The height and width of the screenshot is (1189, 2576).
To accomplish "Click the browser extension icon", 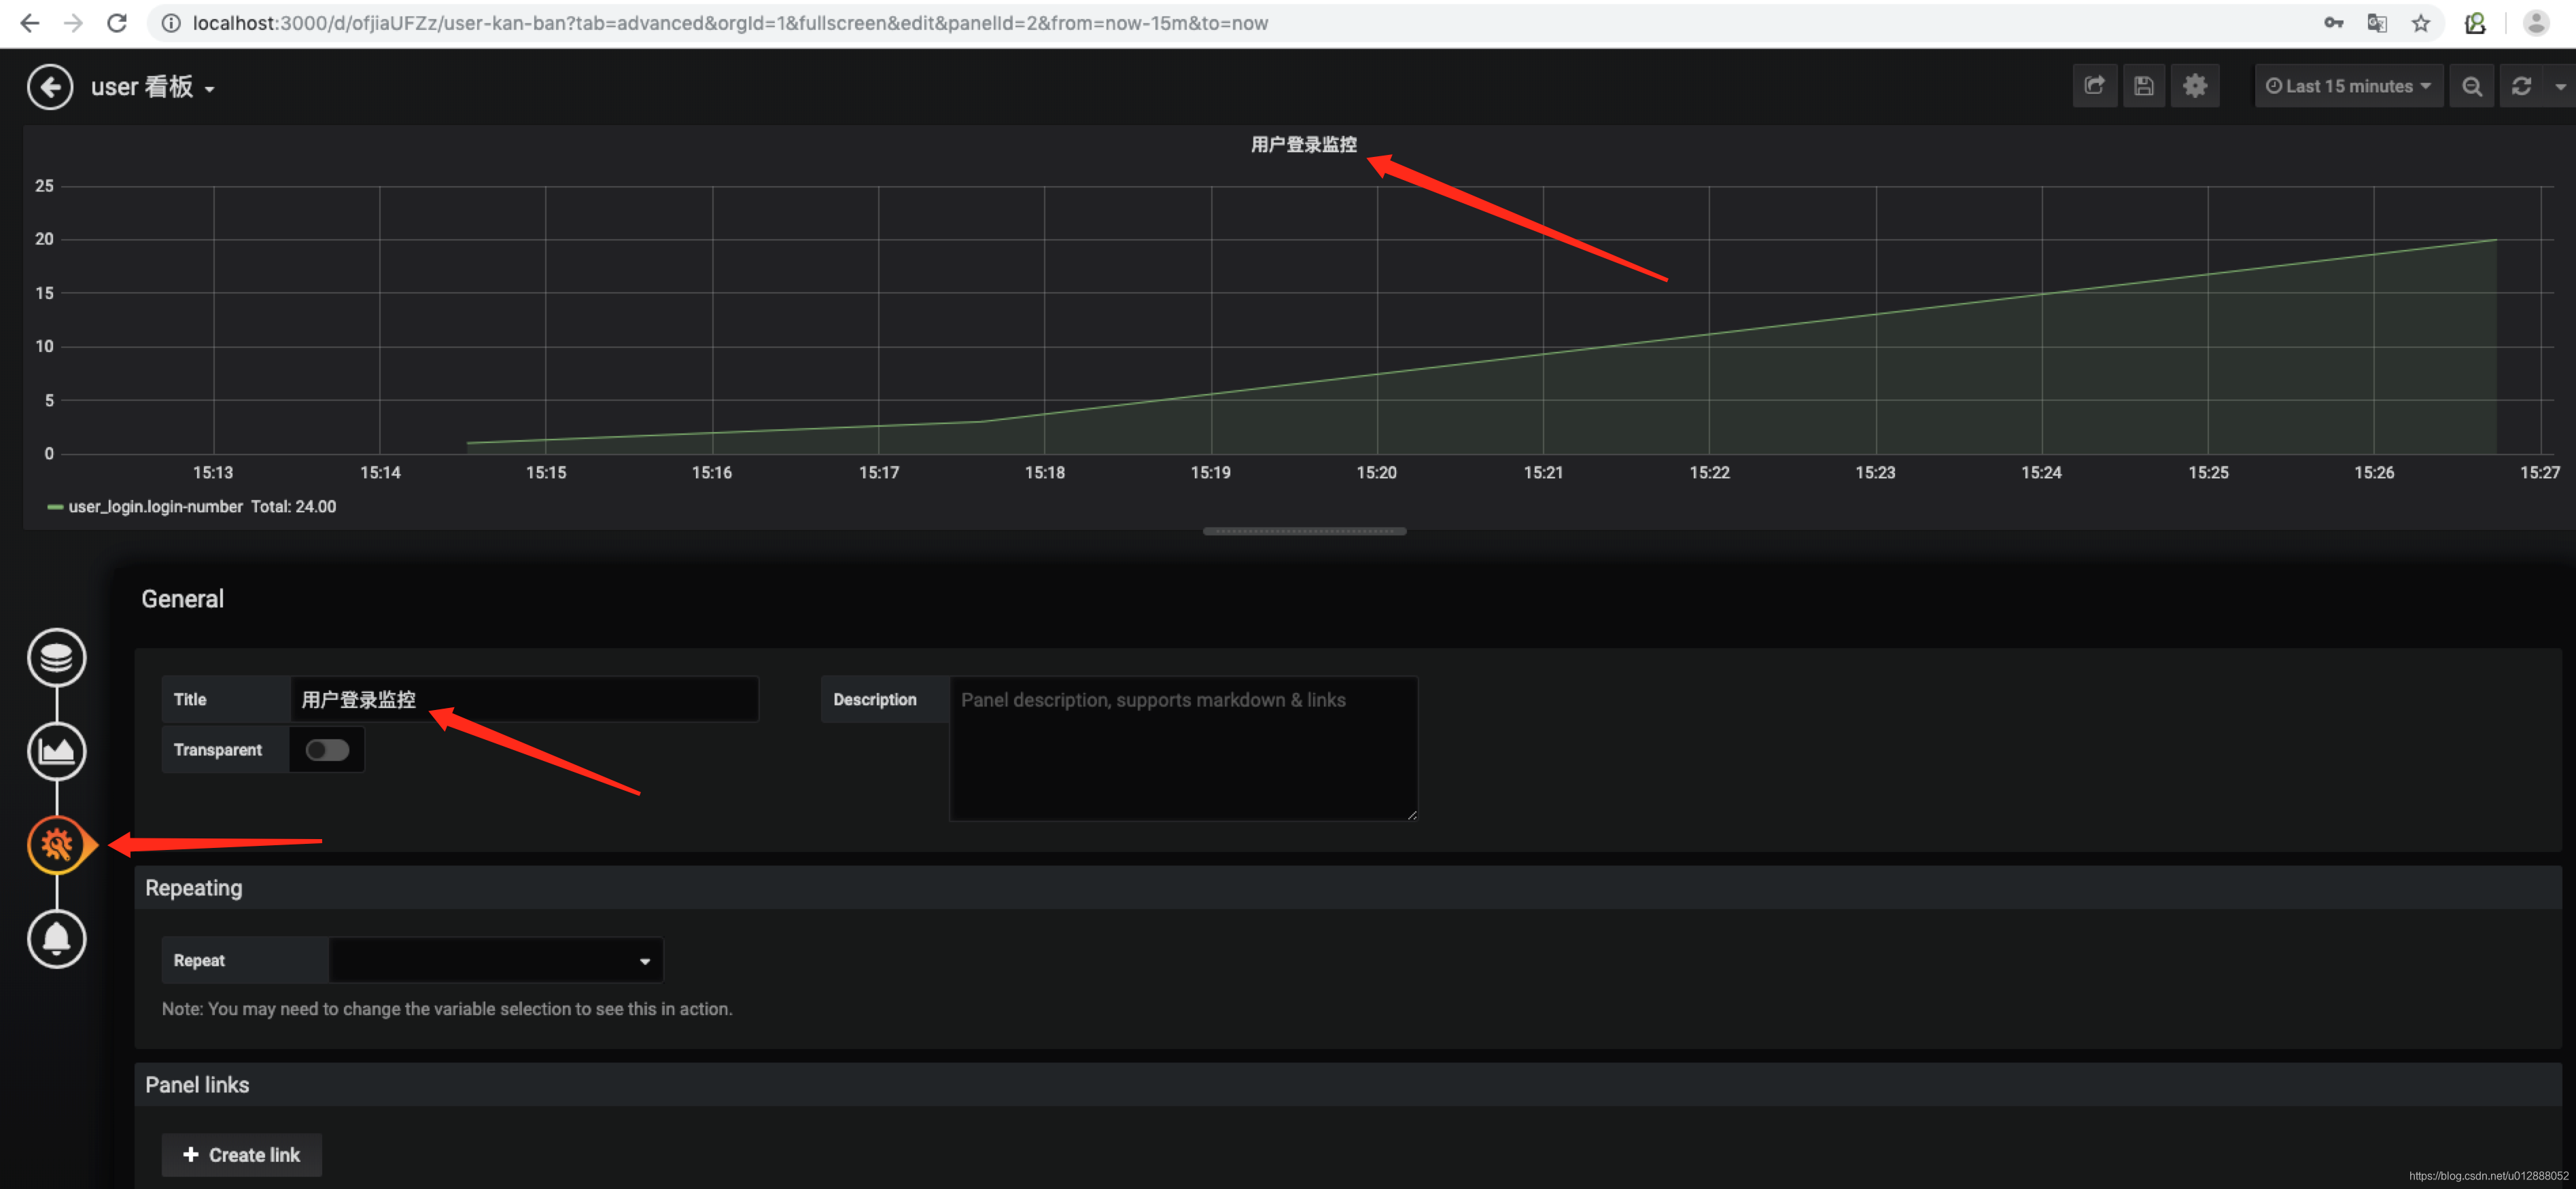I will (x=2475, y=23).
